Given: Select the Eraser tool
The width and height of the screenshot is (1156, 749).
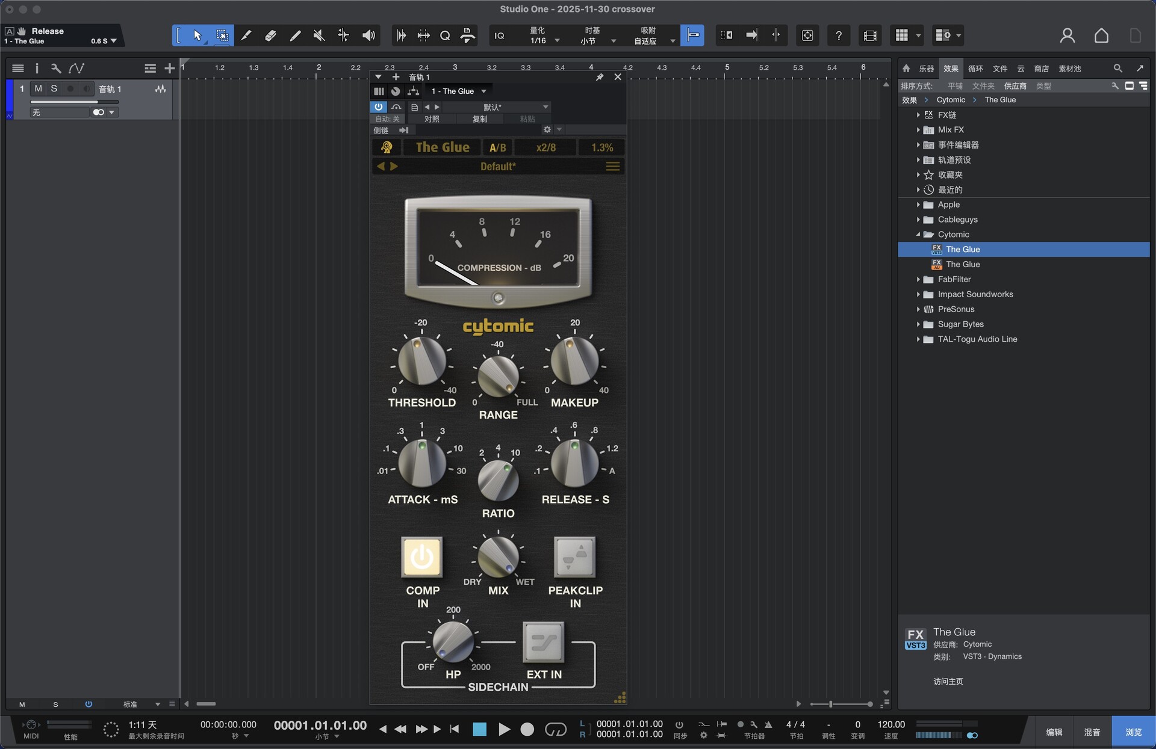Looking at the screenshot, I should click(x=270, y=35).
